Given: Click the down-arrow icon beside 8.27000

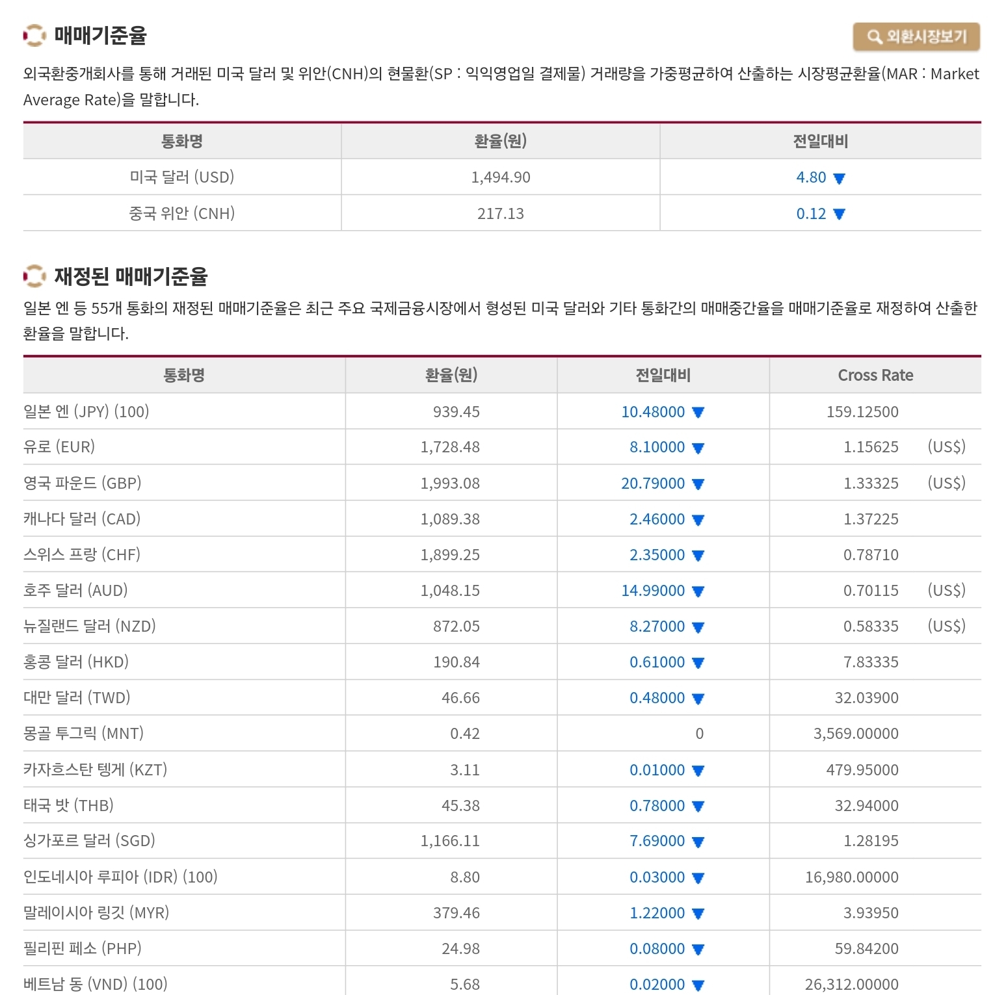Looking at the screenshot, I should coord(698,628).
